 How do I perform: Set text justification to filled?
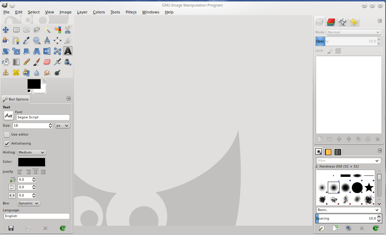coord(43,172)
